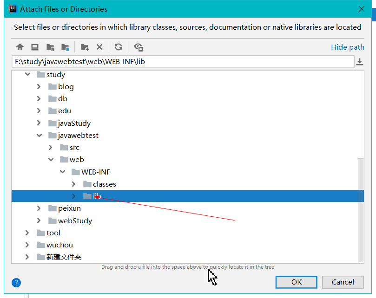Click the Hide path link
376x298 pixels.
(348, 47)
